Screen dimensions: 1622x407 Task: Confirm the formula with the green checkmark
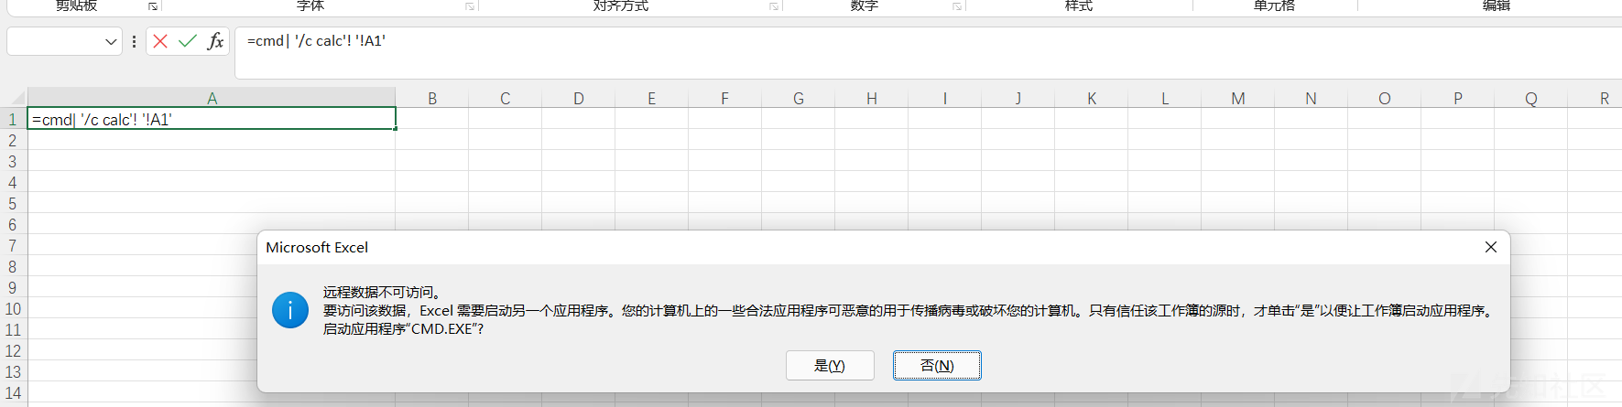coord(188,41)
